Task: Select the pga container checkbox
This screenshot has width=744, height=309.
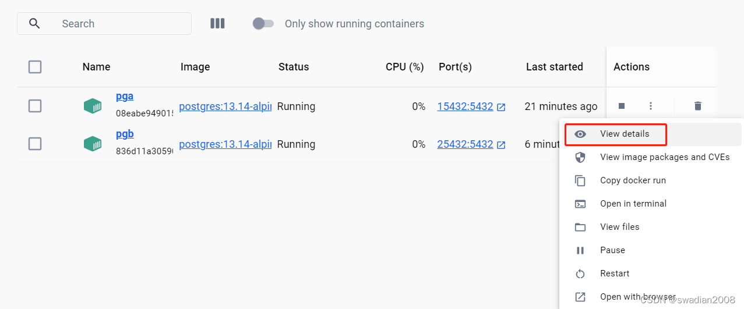Action: [x=35, y=106]
